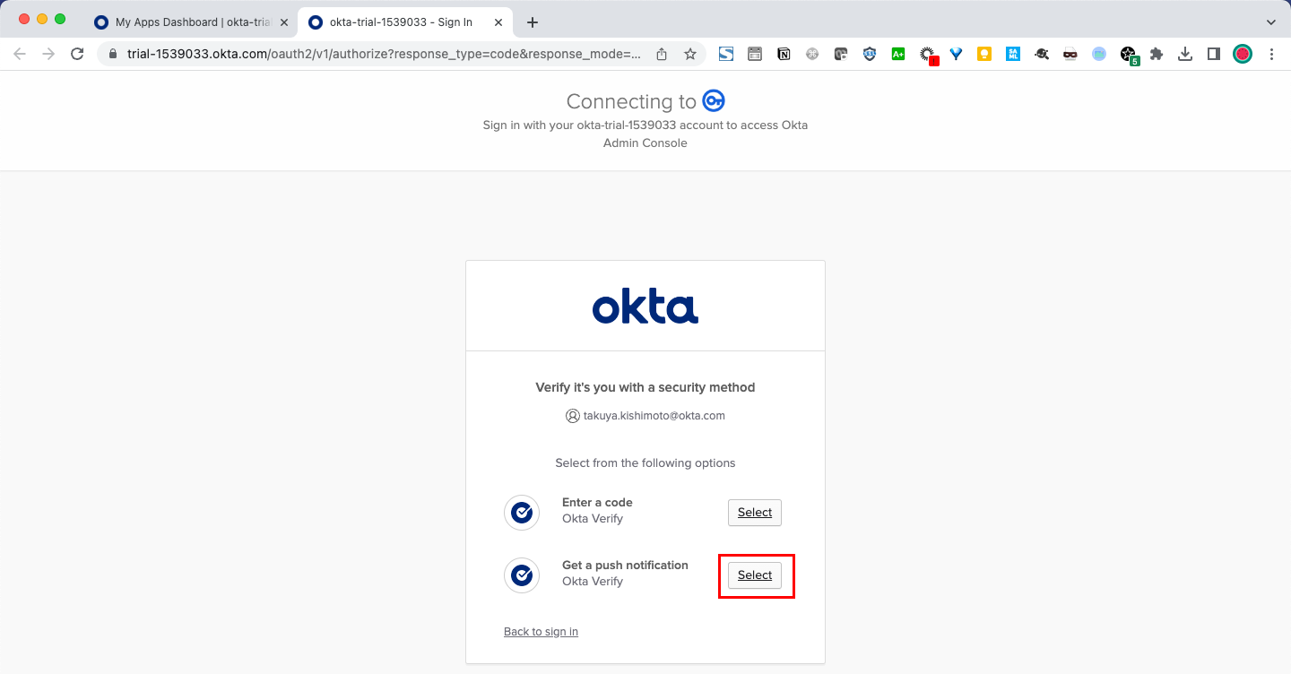
Task: Open the Chrome three-dot menu
Action: [1271, 54]
